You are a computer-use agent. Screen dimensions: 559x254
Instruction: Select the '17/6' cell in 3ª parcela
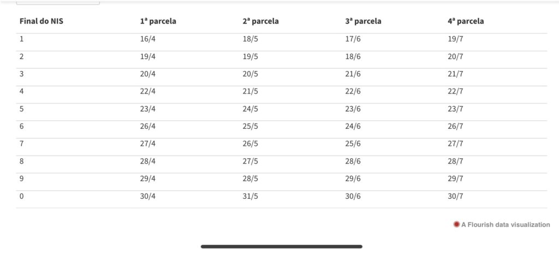click(x=353, y=39)
